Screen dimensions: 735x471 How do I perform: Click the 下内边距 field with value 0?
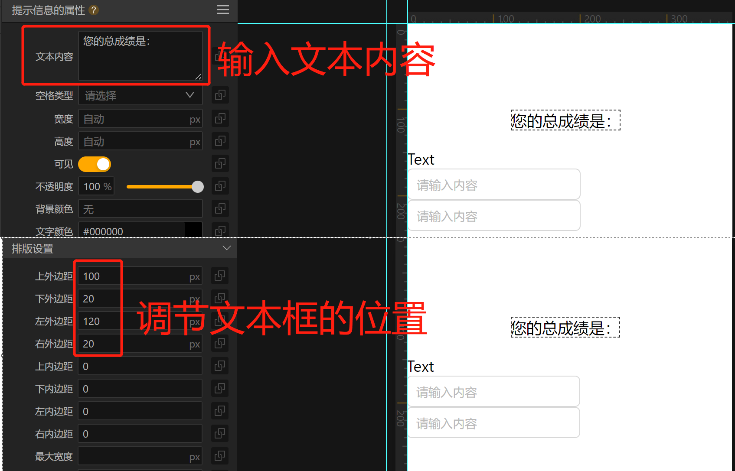[x=140, y=389]
